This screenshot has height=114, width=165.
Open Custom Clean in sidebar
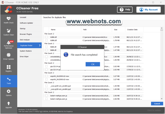click(8, 33)
